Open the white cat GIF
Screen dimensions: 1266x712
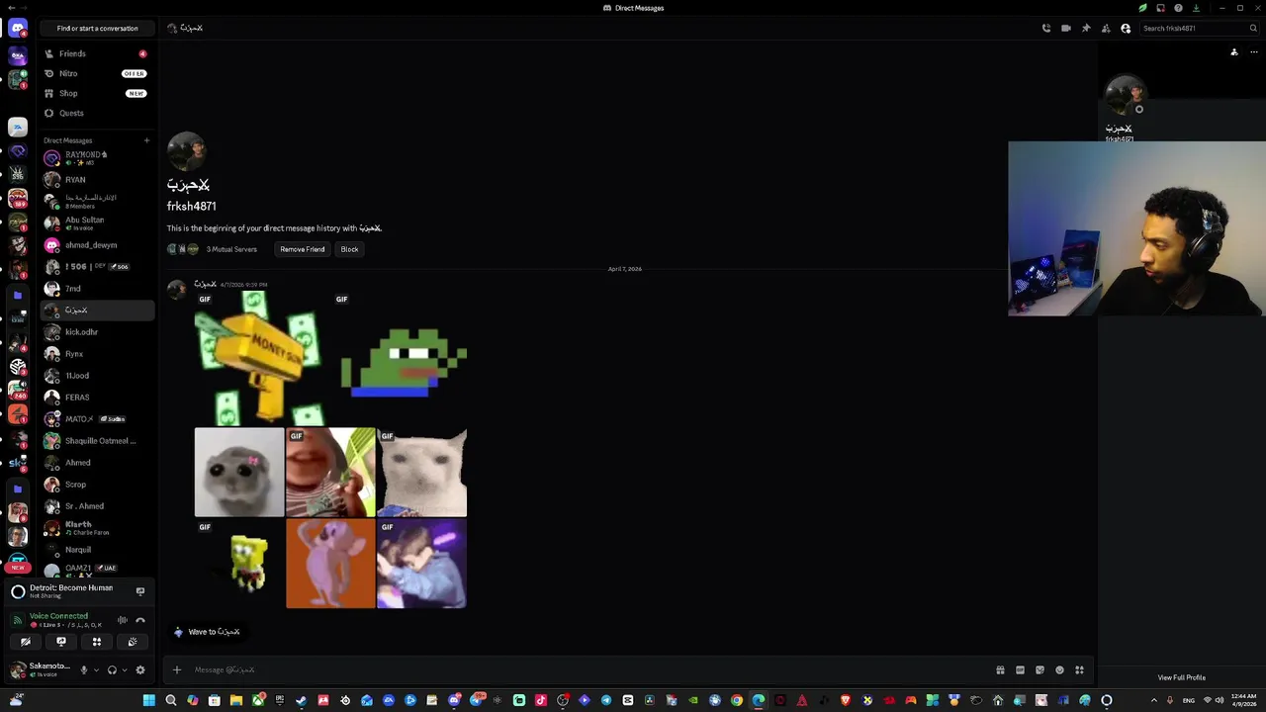click(x=422, y=473)
